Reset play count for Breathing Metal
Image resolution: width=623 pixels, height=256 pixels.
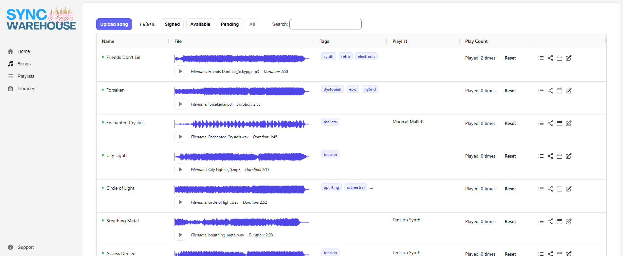point(510,221)
